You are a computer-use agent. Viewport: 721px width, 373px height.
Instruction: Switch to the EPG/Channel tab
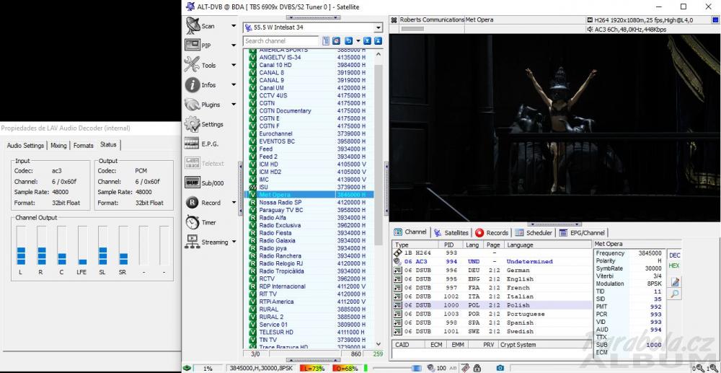[582, 233]
